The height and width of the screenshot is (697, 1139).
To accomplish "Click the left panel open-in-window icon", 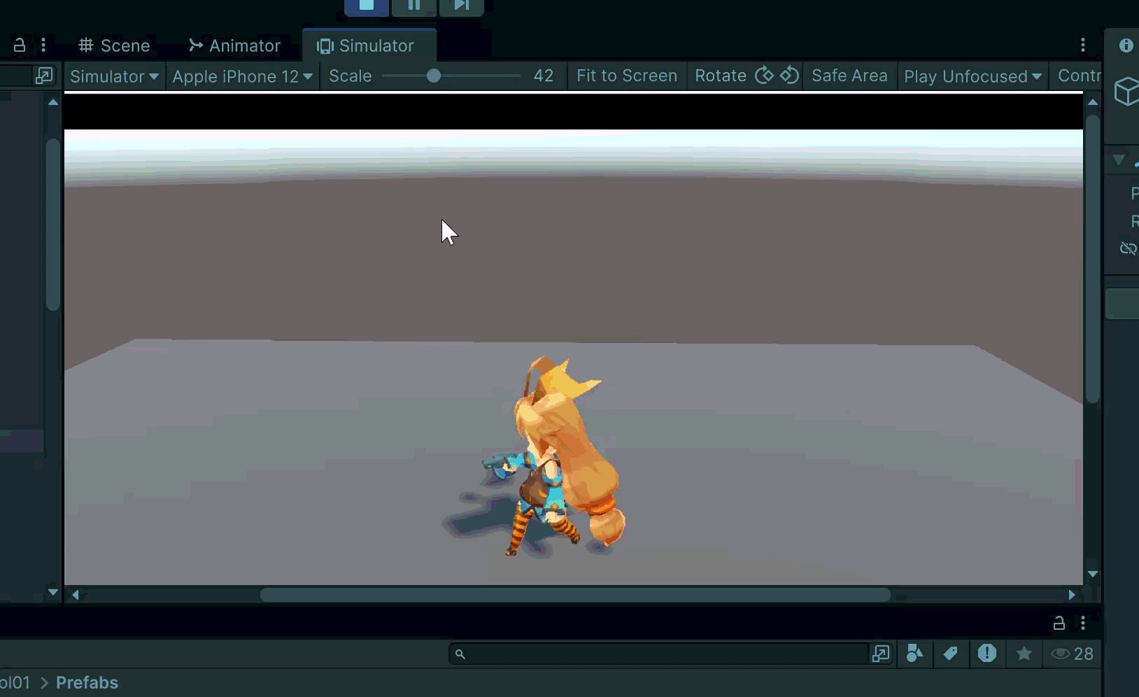I will [x=43, y=76].
